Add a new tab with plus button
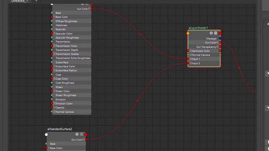269x151 pixels. [36, 1]
